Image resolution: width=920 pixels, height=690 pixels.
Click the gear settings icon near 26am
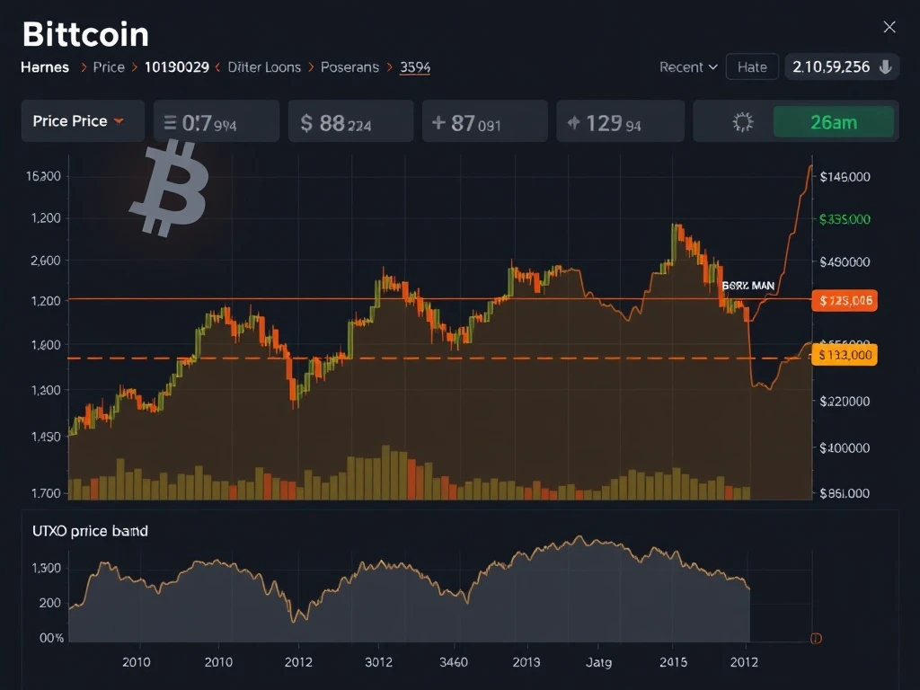tap(743, 122)
